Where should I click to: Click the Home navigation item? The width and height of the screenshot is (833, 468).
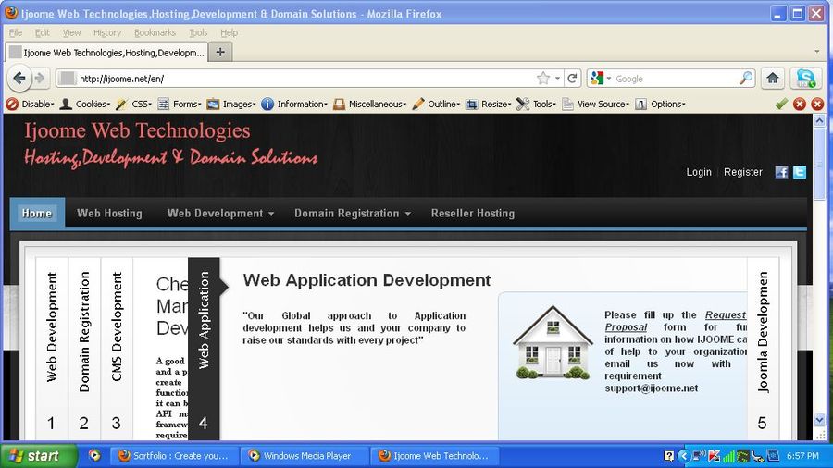[x=37, y=214]
